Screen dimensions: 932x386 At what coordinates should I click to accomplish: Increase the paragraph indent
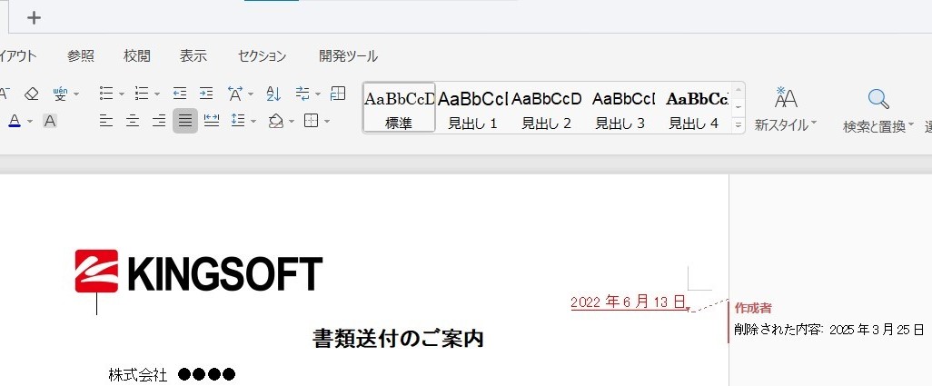205,94
